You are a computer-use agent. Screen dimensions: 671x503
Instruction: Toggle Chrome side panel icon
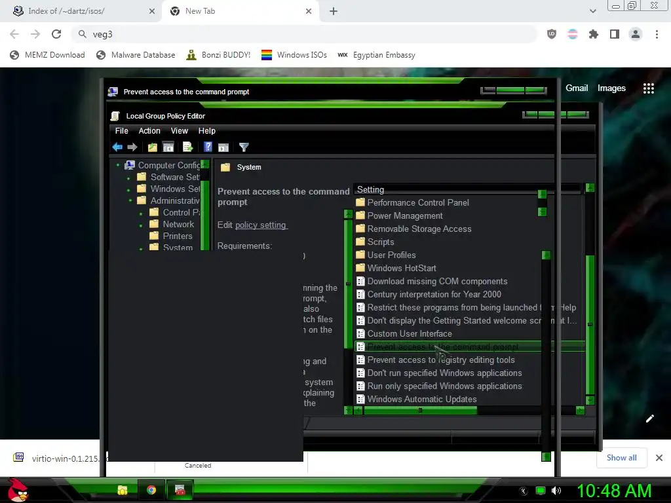point(615,34)
